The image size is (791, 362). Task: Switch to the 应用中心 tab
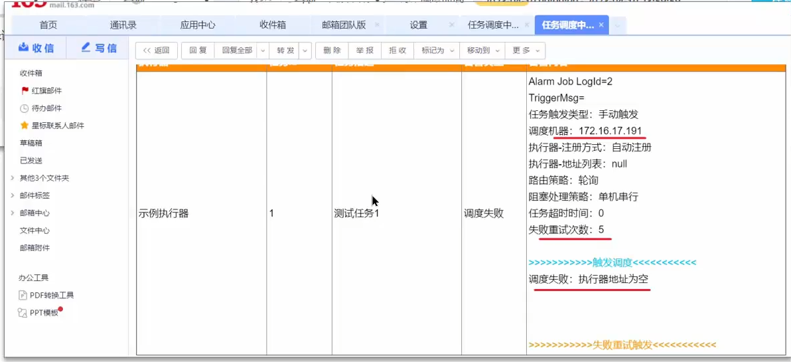pyautogui.click(x=198, y=25)
